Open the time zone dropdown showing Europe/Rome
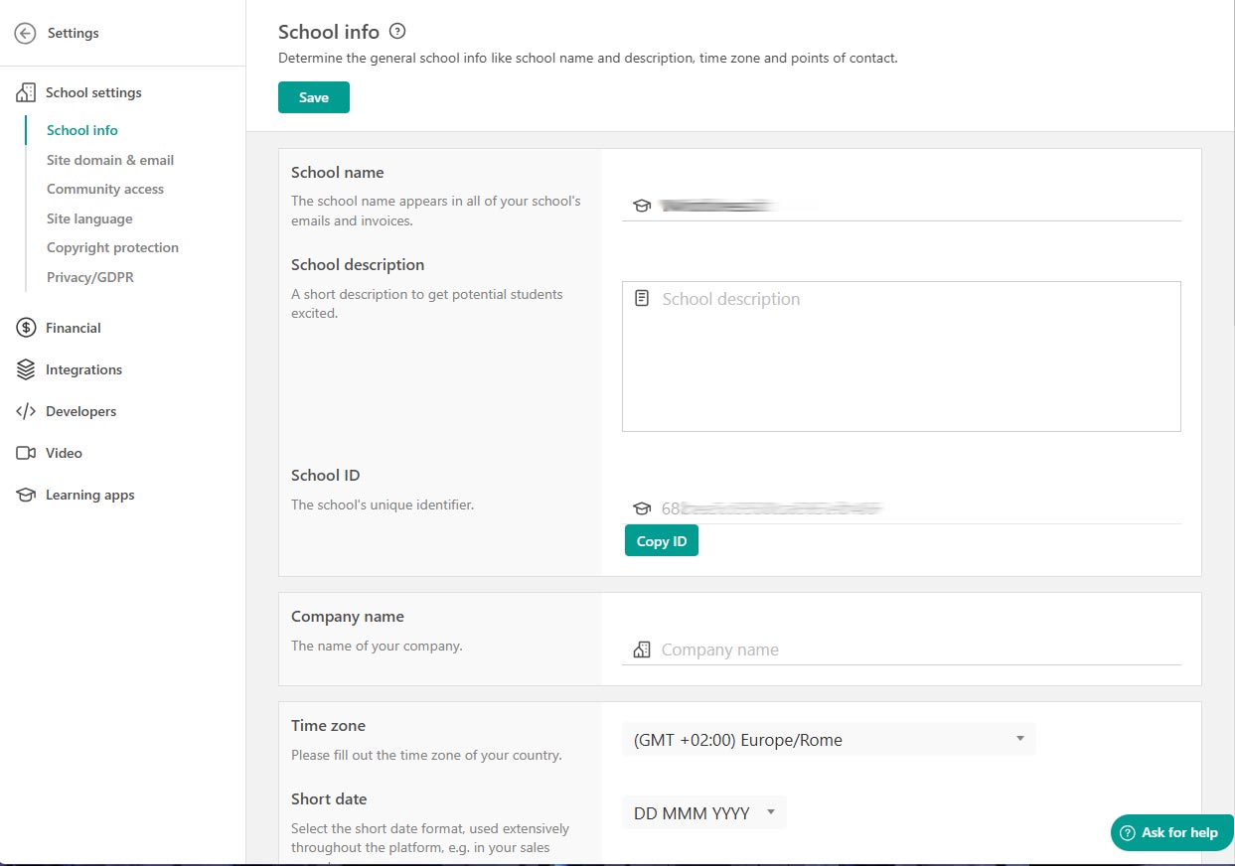Viewport: 1235px width, 866px height. 829,739
